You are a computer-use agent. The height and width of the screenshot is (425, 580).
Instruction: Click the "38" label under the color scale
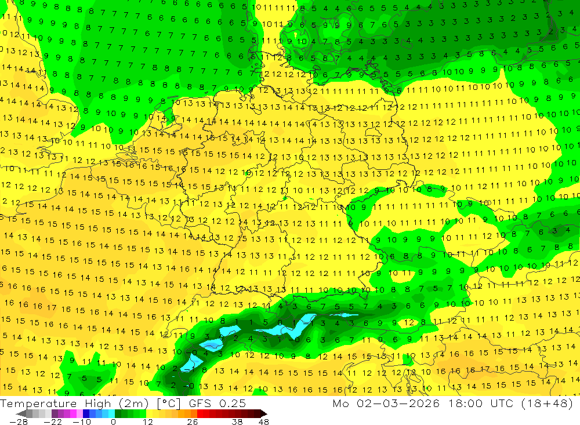click(237, 422)
